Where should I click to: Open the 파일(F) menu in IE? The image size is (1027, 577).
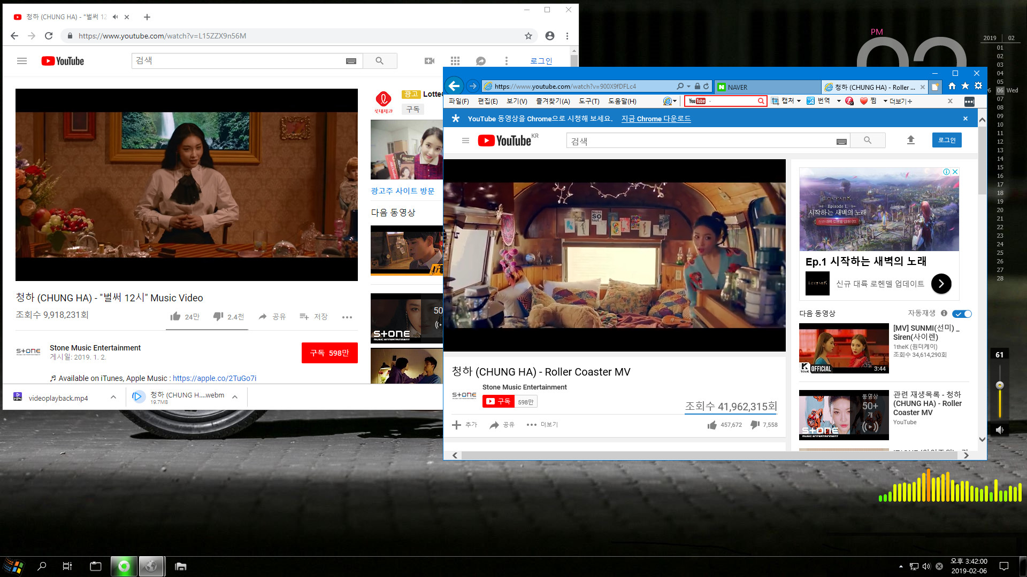pos(458,101)
